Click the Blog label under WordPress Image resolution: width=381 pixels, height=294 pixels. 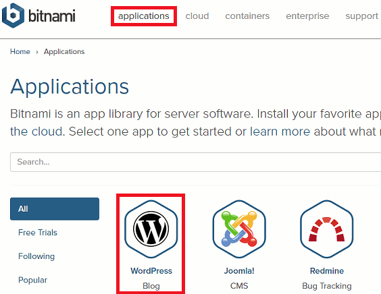point(151,286)
